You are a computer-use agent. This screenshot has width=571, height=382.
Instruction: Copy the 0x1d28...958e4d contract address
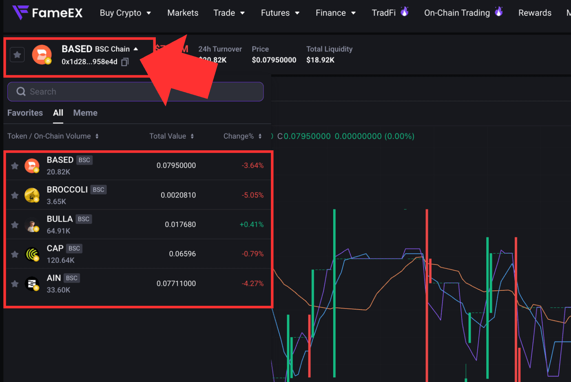tap(125, 62)
